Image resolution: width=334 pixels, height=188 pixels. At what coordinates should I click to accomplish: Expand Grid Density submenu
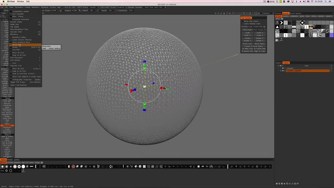[x=26, y=60]
